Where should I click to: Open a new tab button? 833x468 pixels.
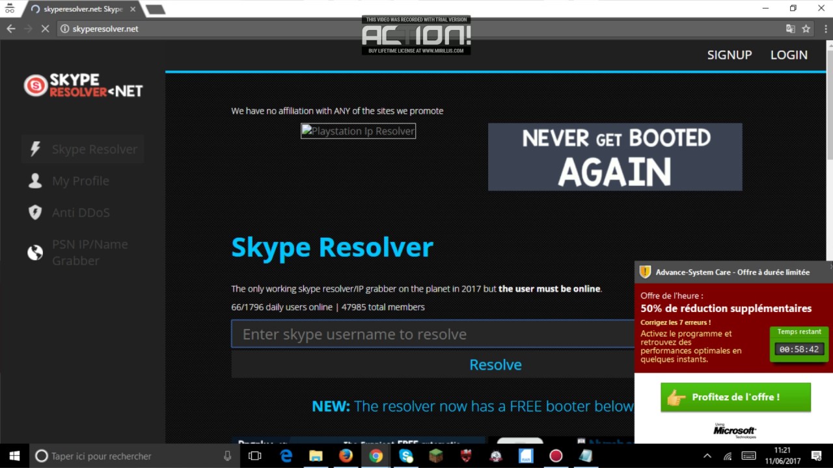[155, 9]
